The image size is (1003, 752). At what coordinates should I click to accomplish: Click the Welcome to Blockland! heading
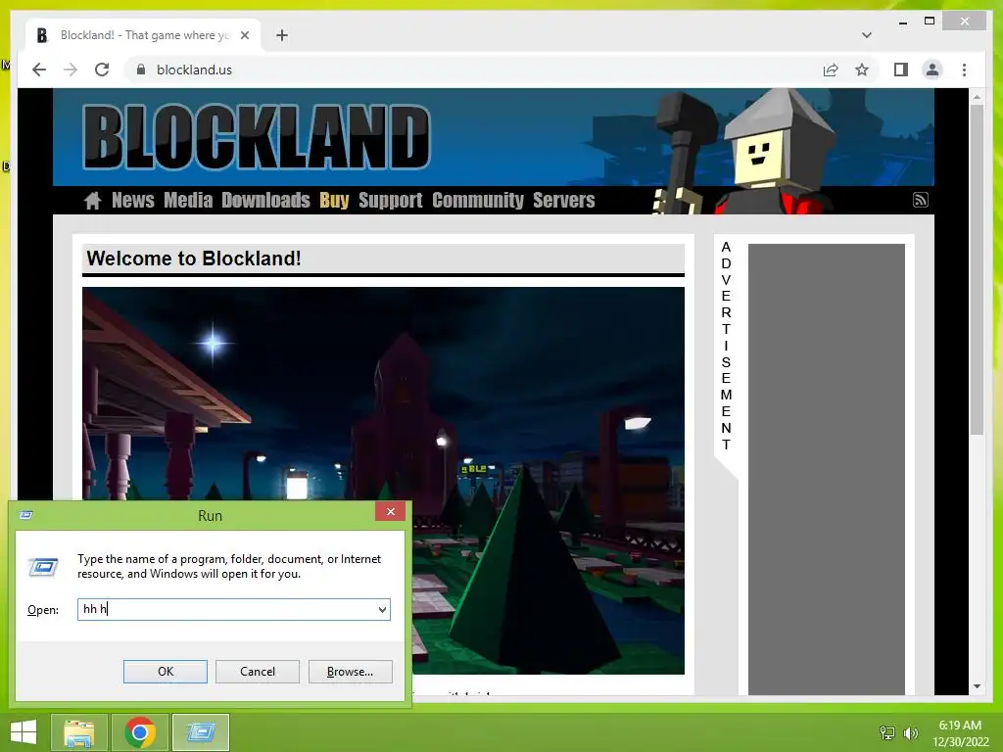point(194,258)
